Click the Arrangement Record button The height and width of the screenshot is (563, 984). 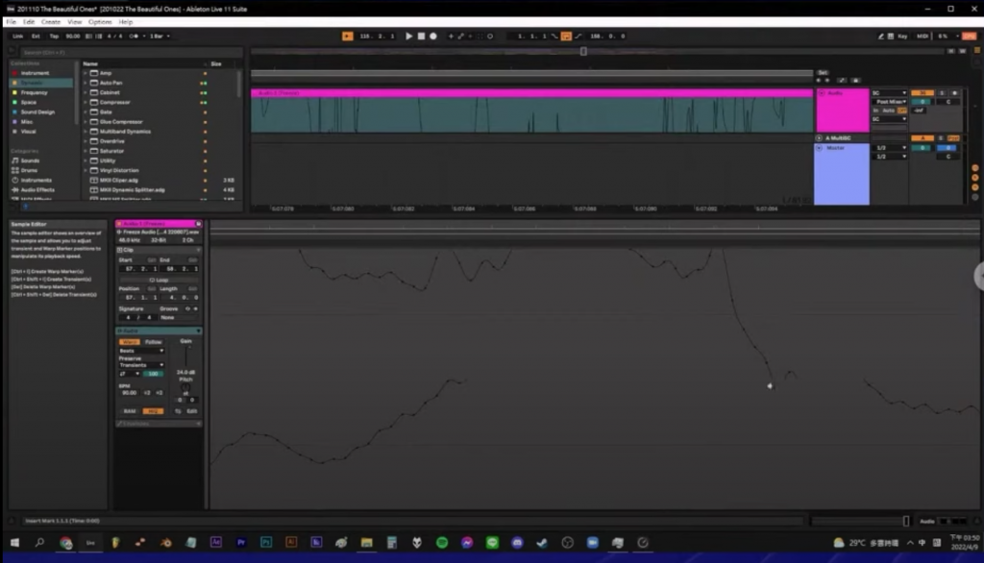[x=433, y=37]
